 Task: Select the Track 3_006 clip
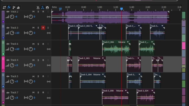pyautogui.click(x=116, y=48)
